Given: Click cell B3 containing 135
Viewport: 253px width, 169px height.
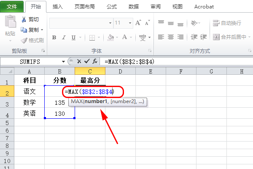Looking at the screenshot, I should click(x=59, y=103).
